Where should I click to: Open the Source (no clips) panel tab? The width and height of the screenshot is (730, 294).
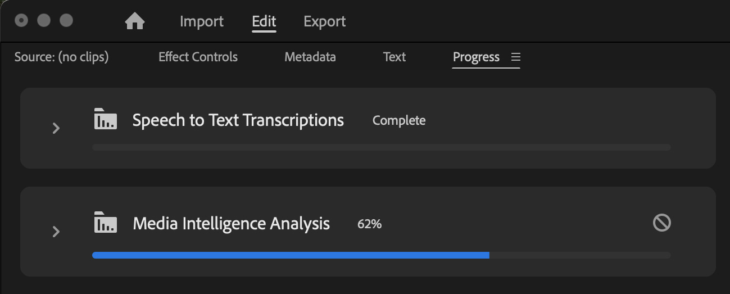click(x=61, y=57)
